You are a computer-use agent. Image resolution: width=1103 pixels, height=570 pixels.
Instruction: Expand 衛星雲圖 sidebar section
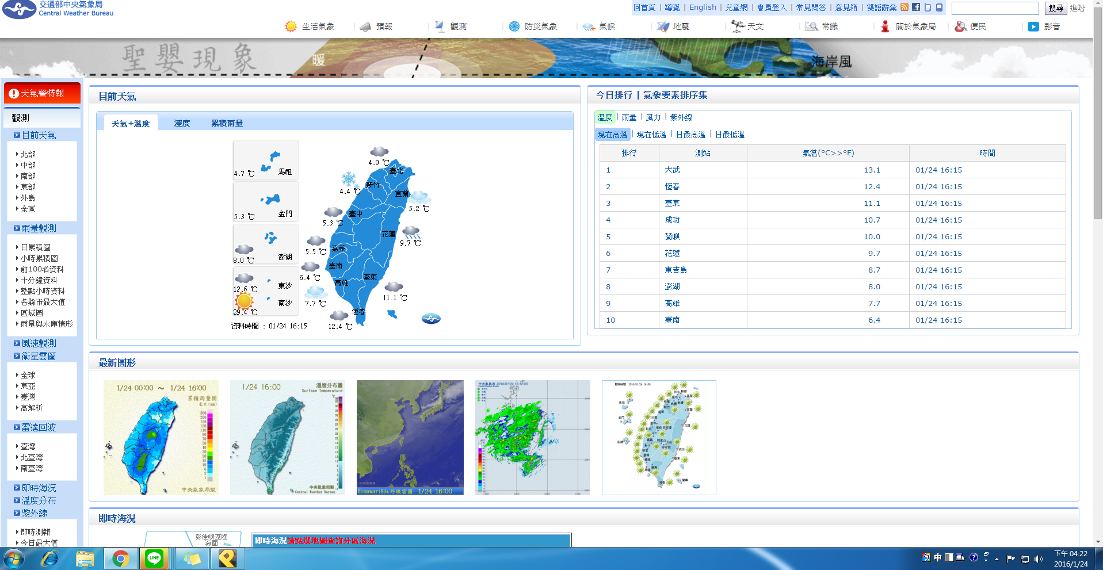click(x=35, y=356)
